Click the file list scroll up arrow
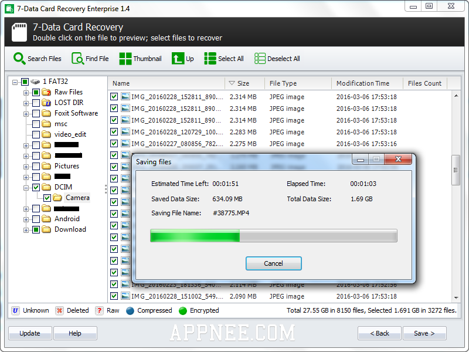The image size is (469, 352). point(456,96)
